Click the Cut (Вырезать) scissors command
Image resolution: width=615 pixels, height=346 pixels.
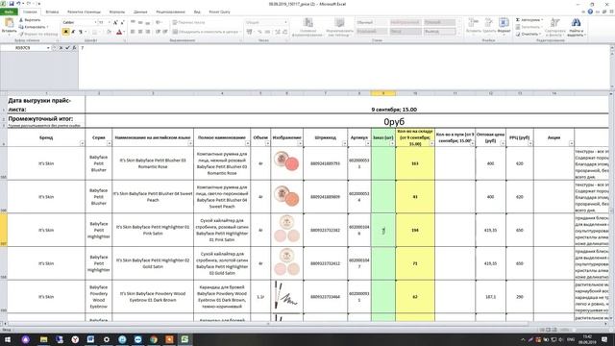[x=30, y=20]
